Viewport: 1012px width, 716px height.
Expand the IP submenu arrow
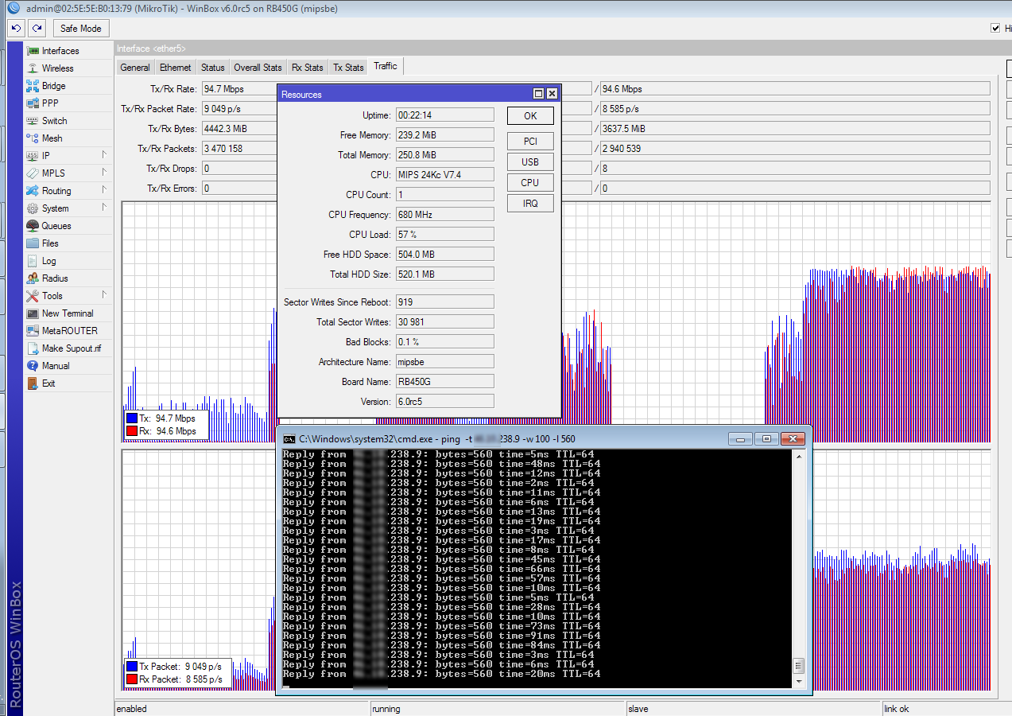tap(104, 156)
